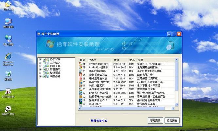Screen dimensions: 218x131
Task: Expand the 装机必备 tree node
Action: 40,76
